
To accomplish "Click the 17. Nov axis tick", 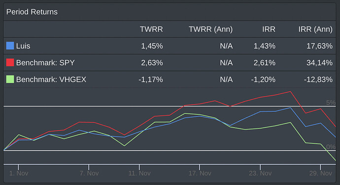I will pyautogui.click(x=200, y=173).
